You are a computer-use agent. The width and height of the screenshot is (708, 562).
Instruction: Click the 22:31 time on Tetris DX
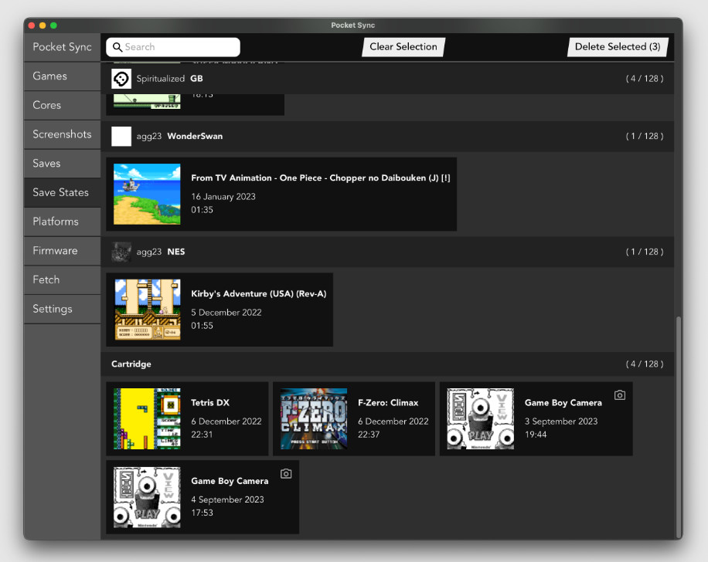(202, 435)
